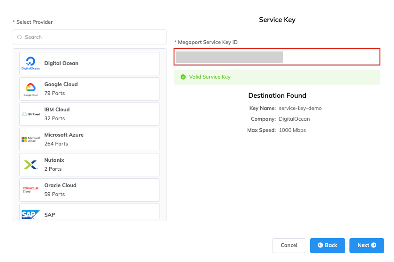Go back with the Back button

coord(327,245)
